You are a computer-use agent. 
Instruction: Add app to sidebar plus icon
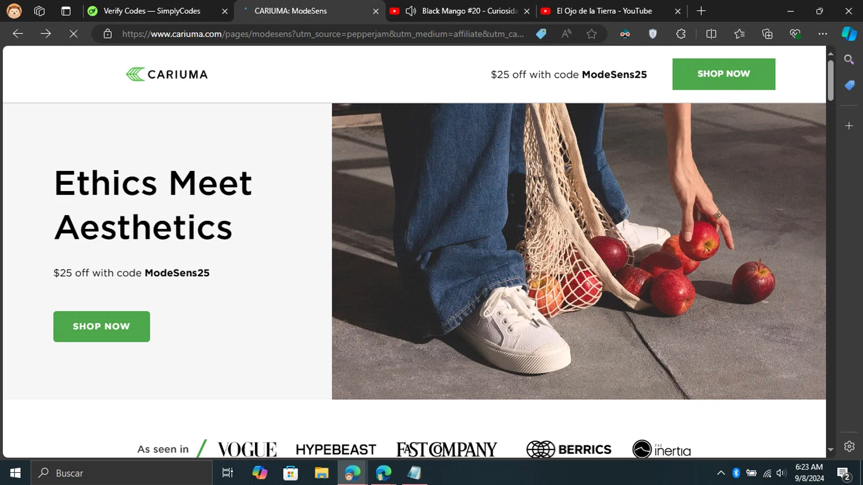pos(849,125)
